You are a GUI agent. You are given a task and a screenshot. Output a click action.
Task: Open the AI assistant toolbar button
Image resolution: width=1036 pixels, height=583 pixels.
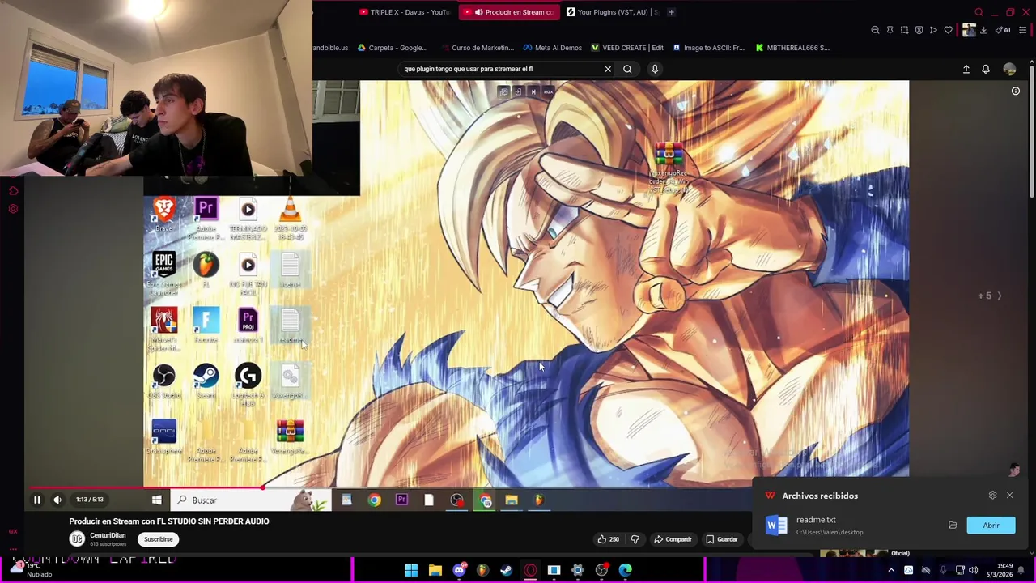(1003, 30)
